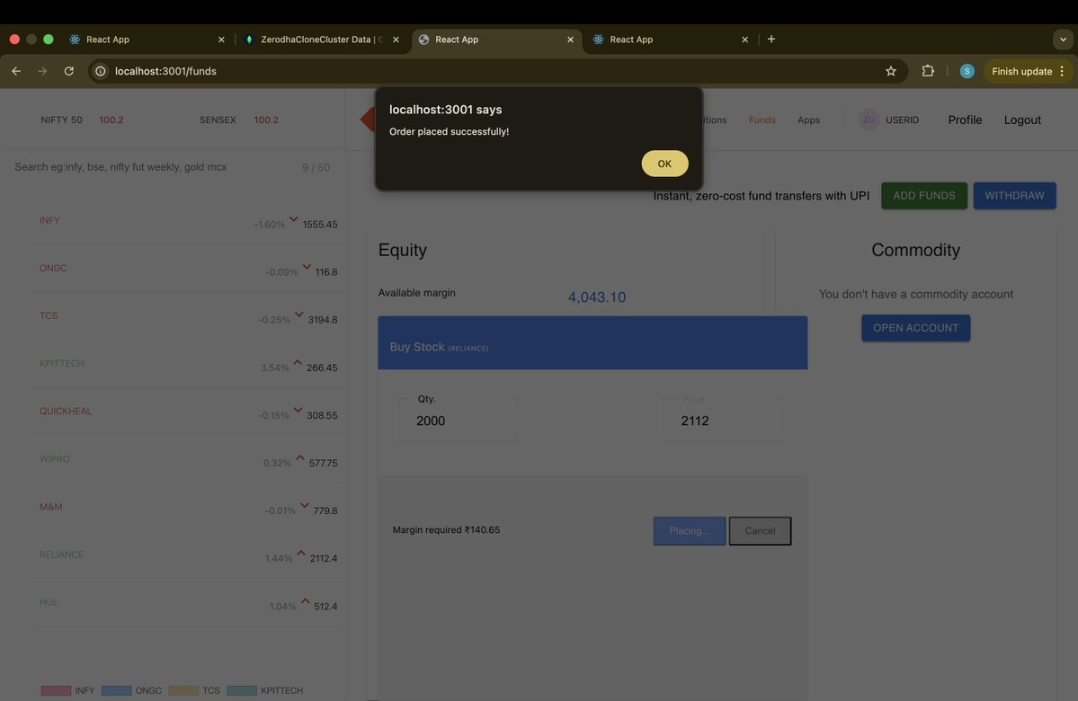Image resolution: width=1078 pixels, height=701 pixels.
Task: Select KPITTECH in the watchlist
Action: click(61, 363)
